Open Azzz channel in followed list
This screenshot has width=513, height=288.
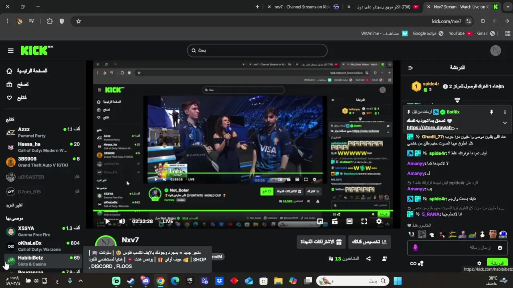(x=42, y=132)
